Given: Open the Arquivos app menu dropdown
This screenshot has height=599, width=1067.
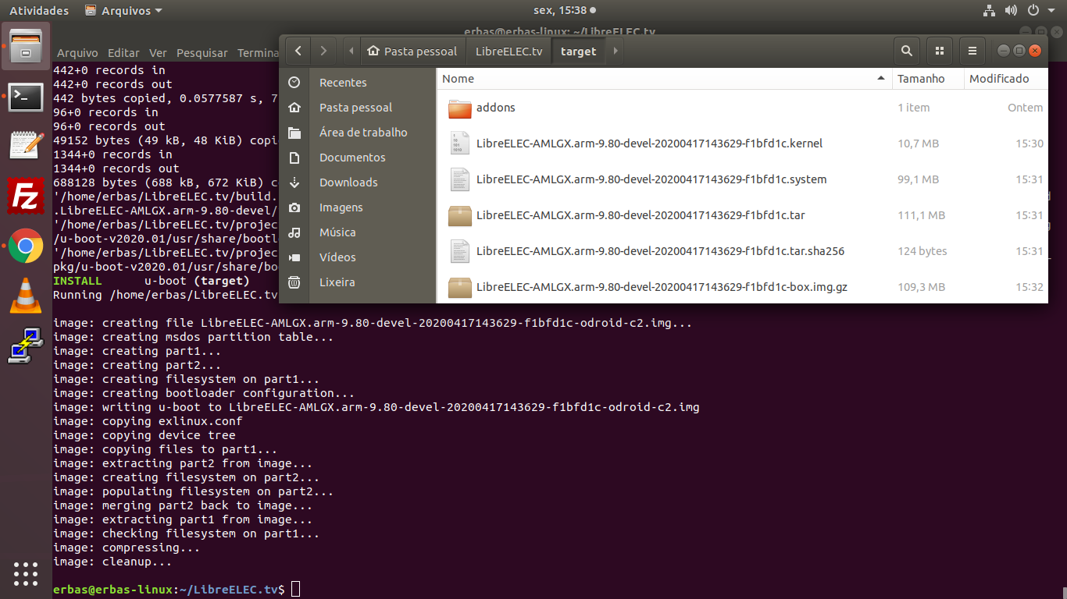Looking at the screenshot, I should pyautogui.click(x=123, y=11).
